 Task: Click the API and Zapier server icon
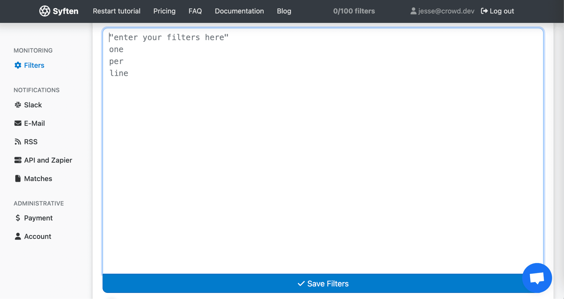pyautogui.click(x=18, y=160)
